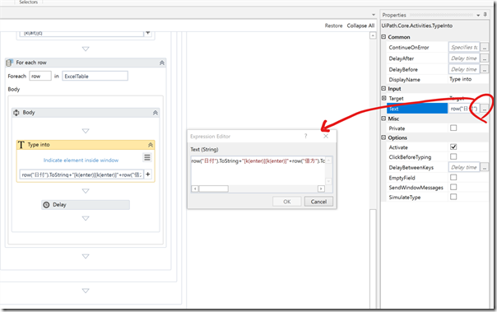
Task: Close the Expression Editor dialog
Action: (x=326, y=136)
